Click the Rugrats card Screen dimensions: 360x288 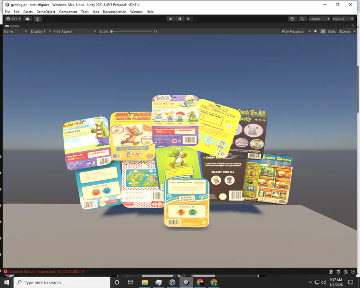coord(175,120)
